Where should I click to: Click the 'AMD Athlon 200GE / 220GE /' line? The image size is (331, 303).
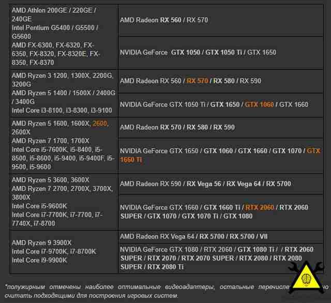[x=54, y=10]
